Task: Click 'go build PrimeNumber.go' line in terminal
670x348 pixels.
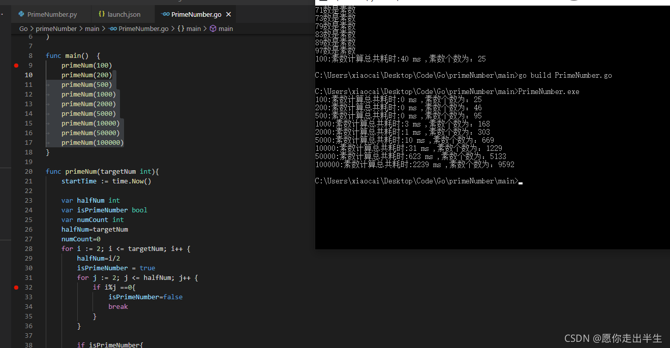Action: [x=464, y=75]
